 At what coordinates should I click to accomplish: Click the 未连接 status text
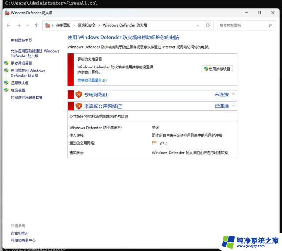click(x=222, y=95)
